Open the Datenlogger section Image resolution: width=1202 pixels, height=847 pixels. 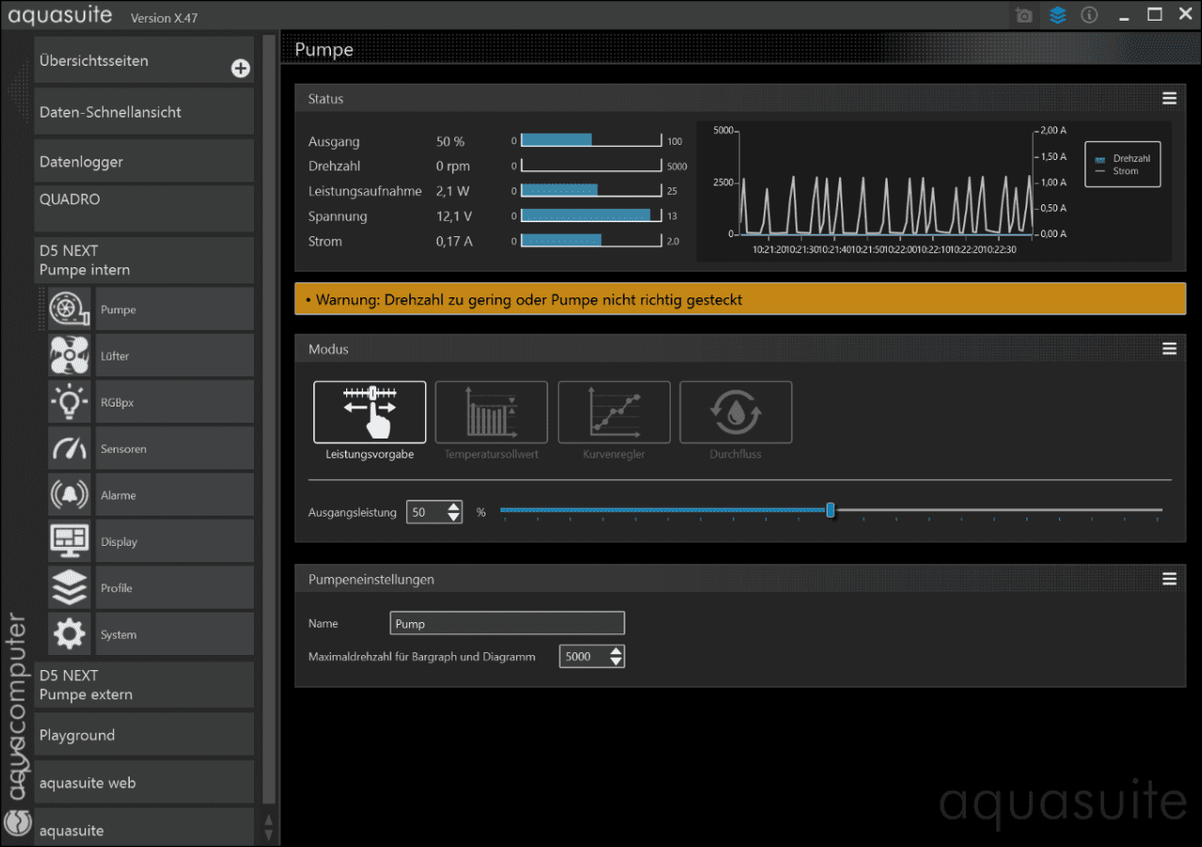[144, 161]
